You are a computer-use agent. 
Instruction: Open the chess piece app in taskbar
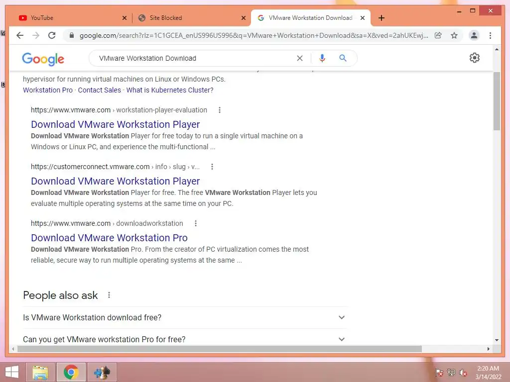tap(102, 372)
